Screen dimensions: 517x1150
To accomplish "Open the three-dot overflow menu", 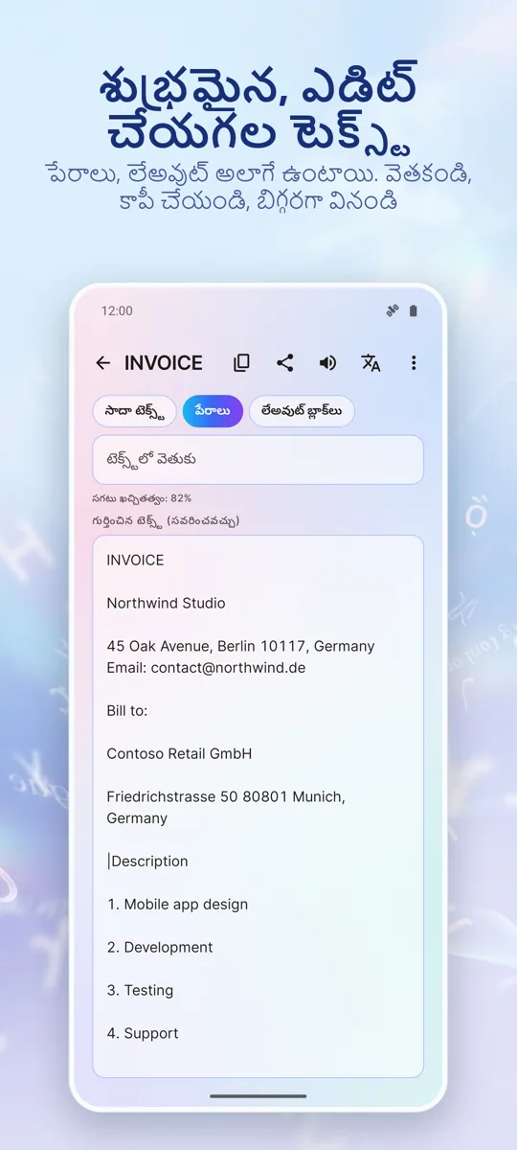I will [x=414, y=363].
